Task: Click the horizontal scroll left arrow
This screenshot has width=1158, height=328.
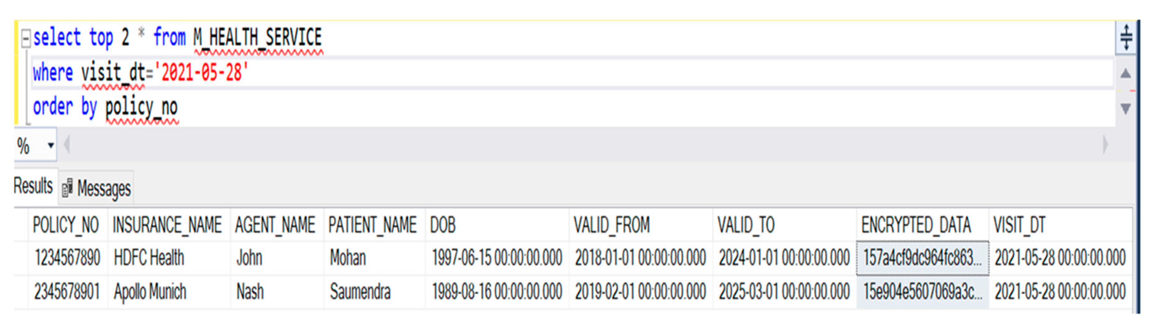Action: pos(67,145)
